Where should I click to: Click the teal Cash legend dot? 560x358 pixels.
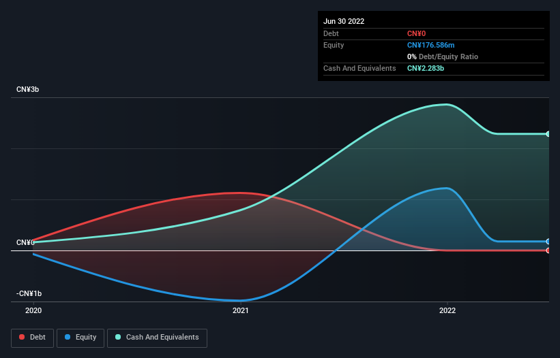118,337
